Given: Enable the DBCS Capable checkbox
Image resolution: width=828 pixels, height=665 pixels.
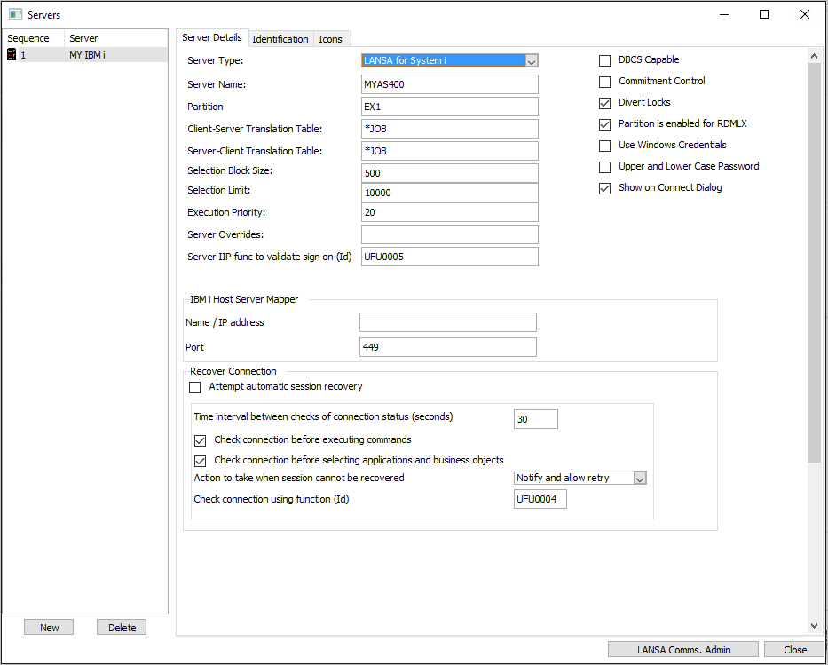Looking at the screenshot, I should [x=605, y=60].
